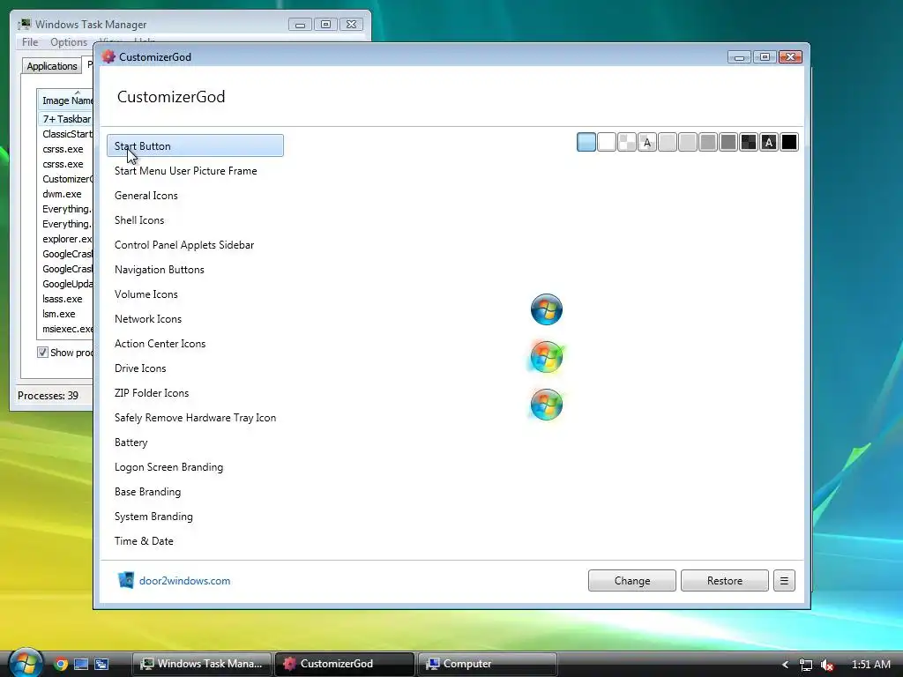
Task: Switch to the Applications tab in Task Manager
Action: (x=52, y=65)
